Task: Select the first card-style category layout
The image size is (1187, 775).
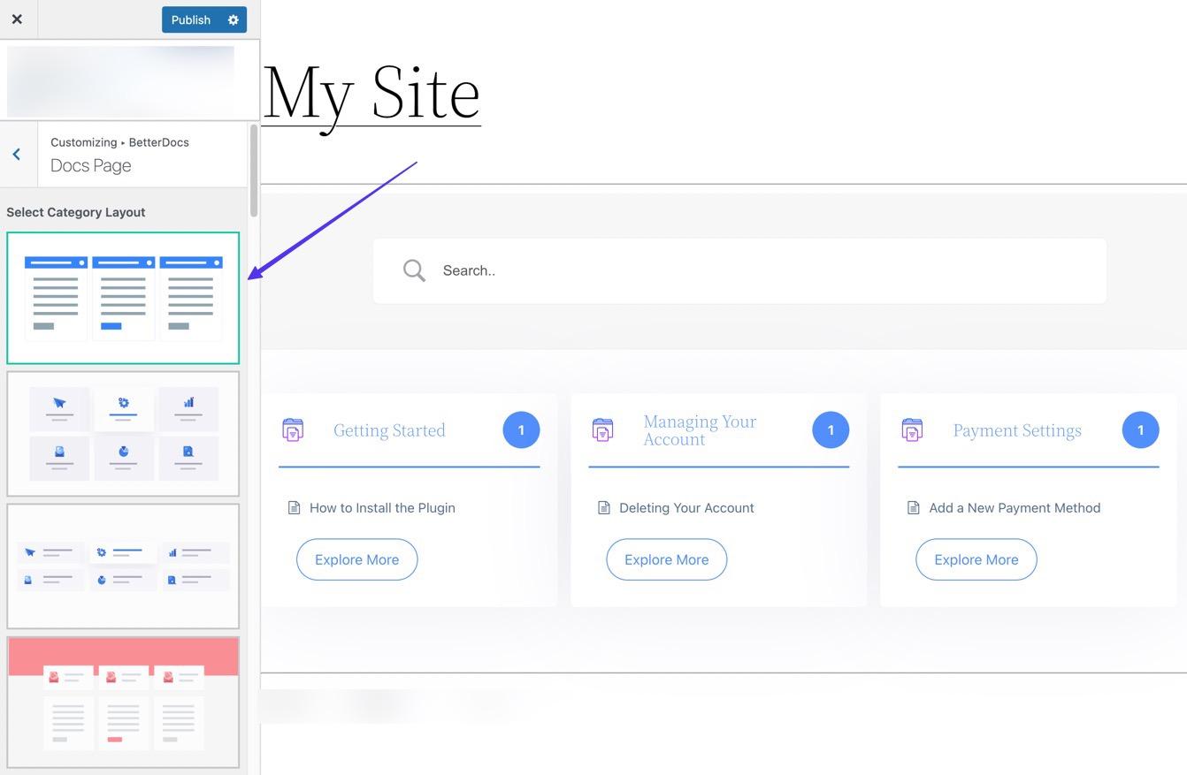Action: pos(123,297)
